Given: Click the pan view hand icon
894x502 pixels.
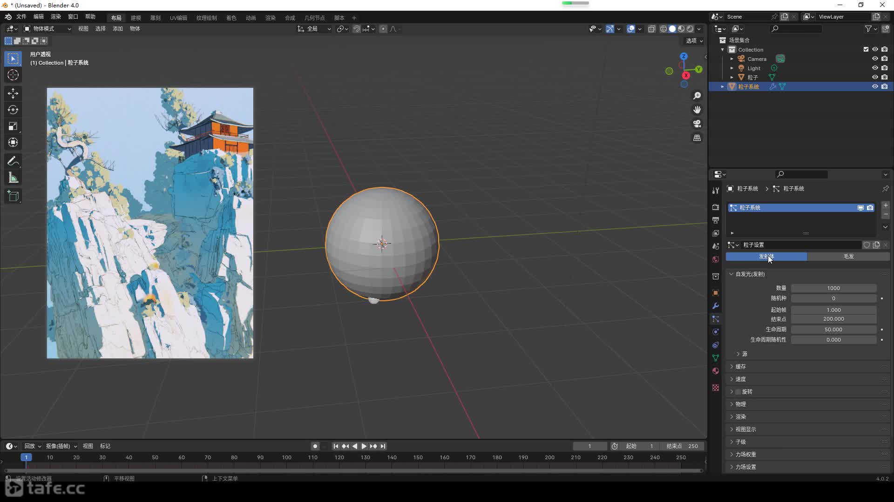Looking at the screenshot, I should [x=697, y=110].
